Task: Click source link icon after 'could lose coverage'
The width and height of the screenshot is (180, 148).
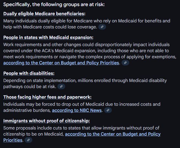Action: pyautogui.click(x=102, y=27)
